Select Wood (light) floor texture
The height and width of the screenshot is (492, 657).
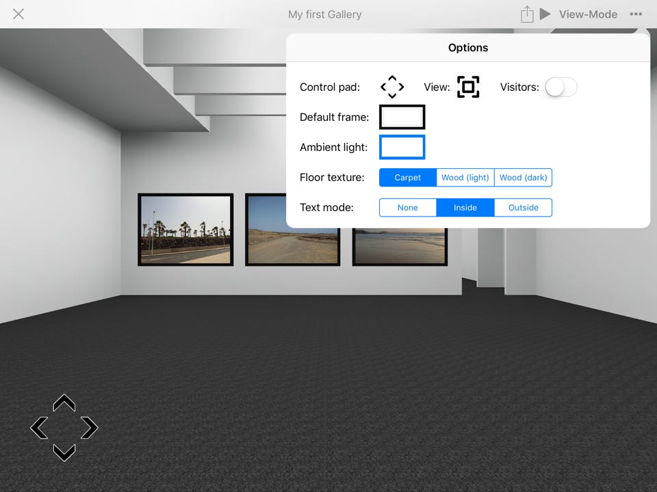click(x=465, y=178)
